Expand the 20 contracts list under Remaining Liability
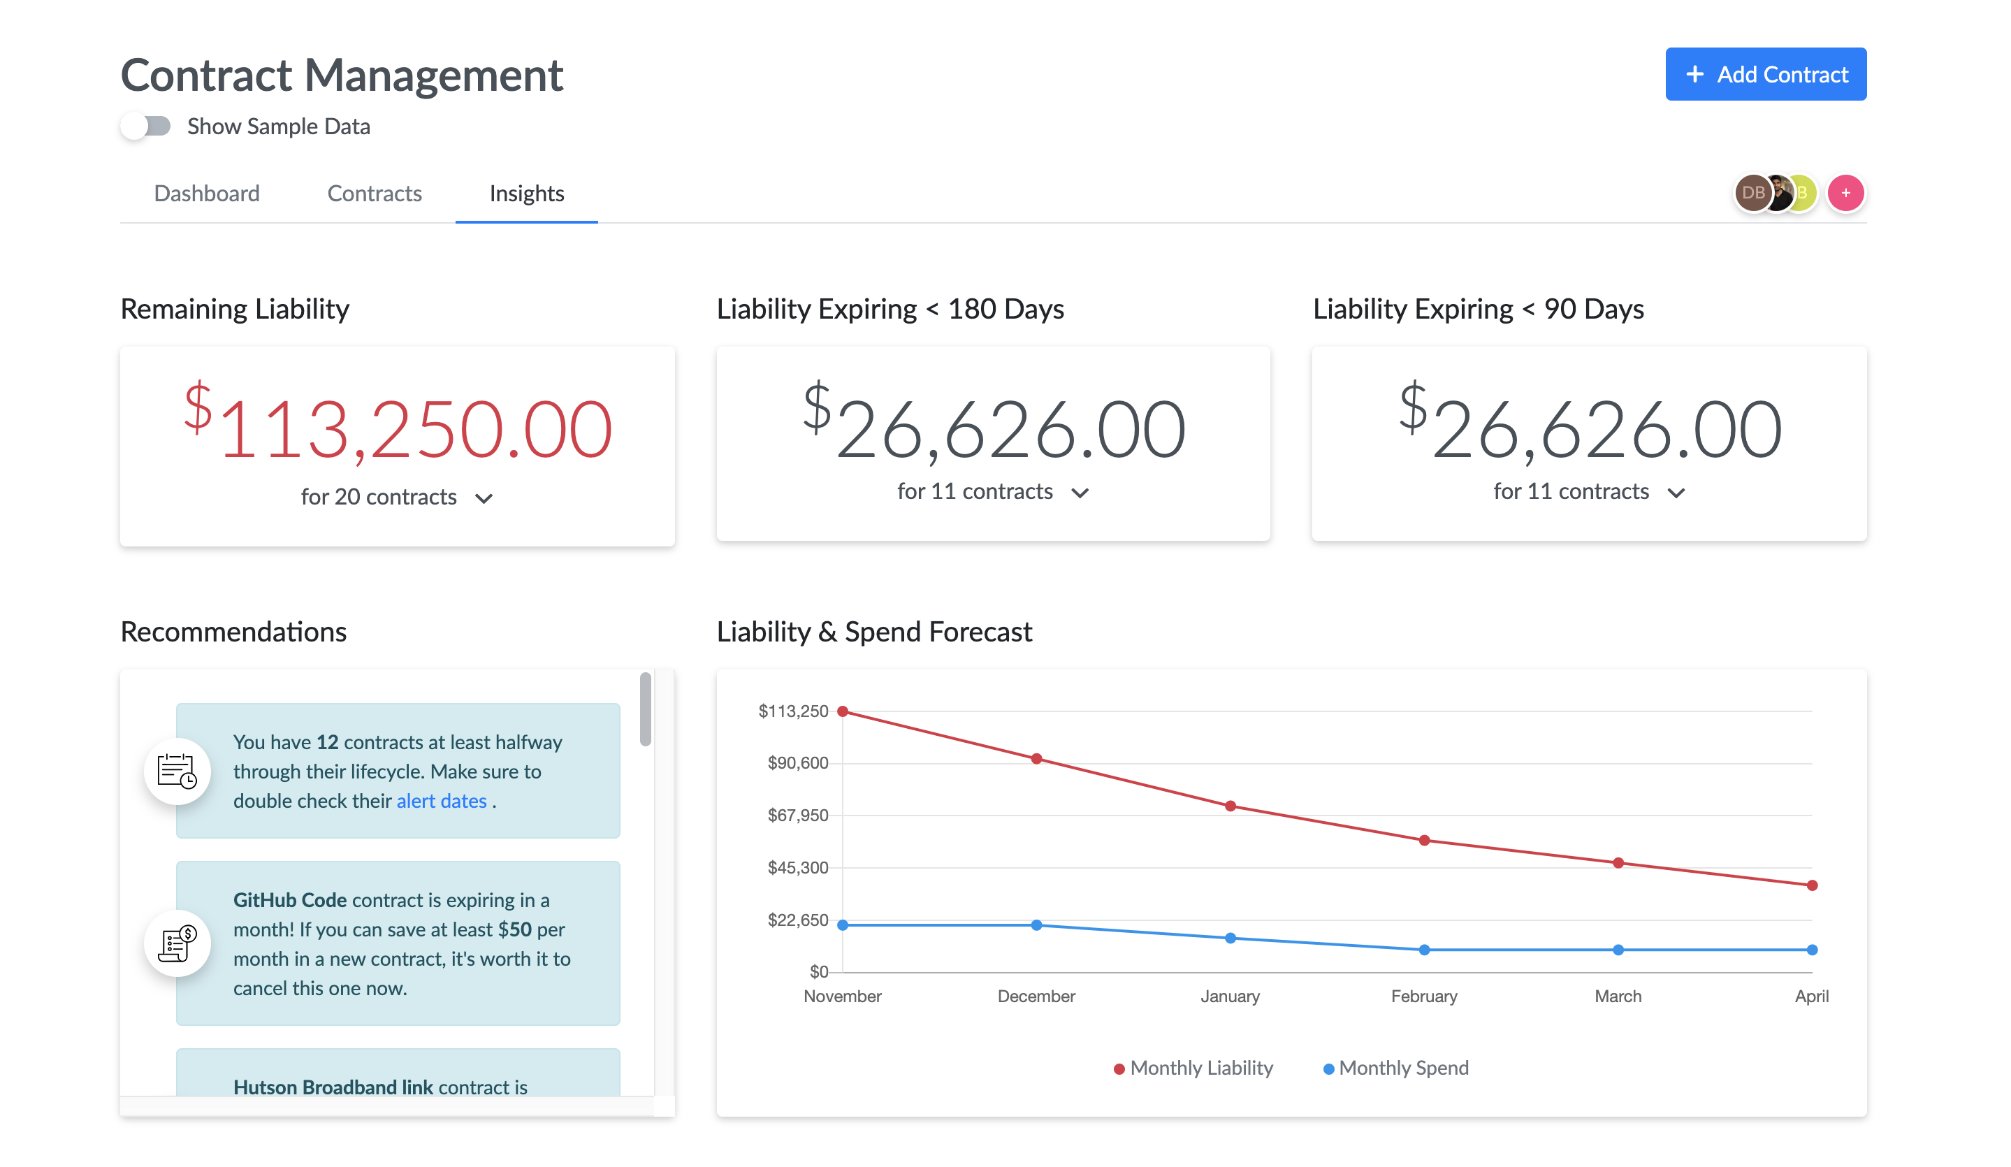Viewport: 2011px width, 1167px height. 484,498
